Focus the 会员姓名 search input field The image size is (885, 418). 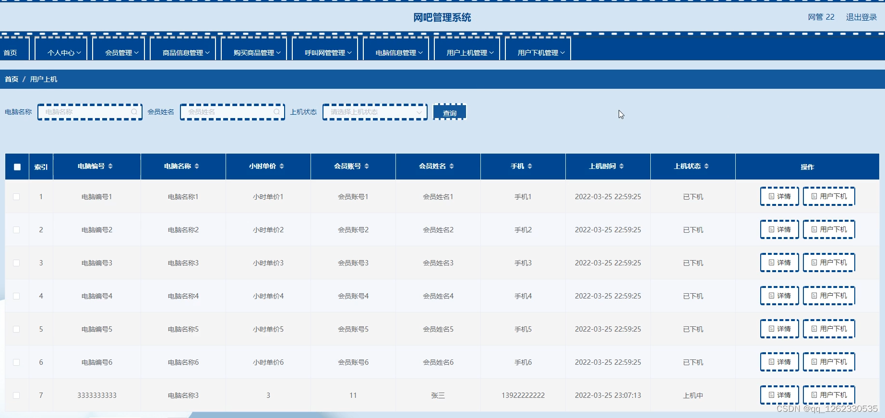(232, 112)
